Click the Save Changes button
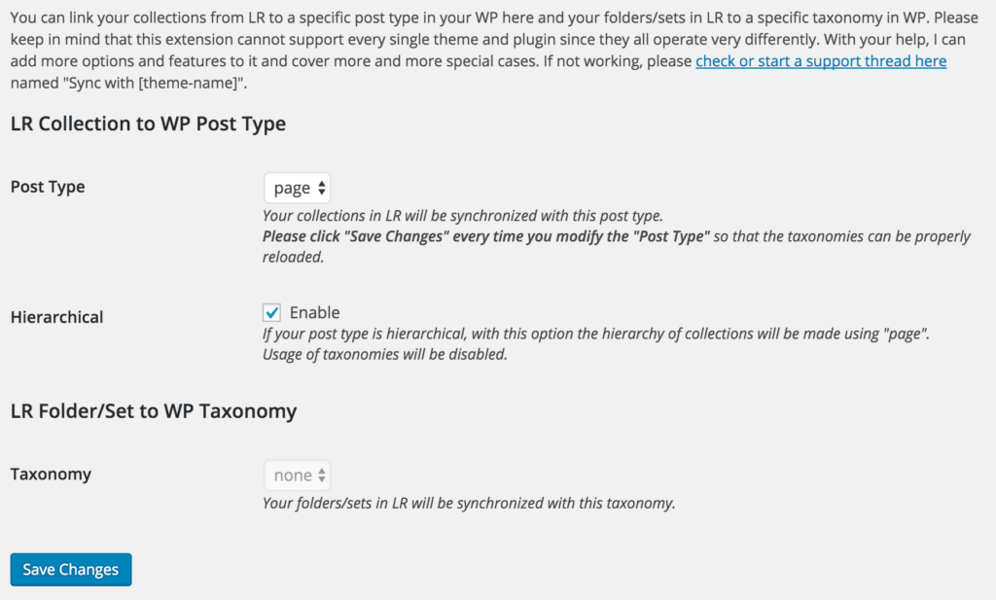996x600 pixels. pyautogui.click(x=71, y=570)
